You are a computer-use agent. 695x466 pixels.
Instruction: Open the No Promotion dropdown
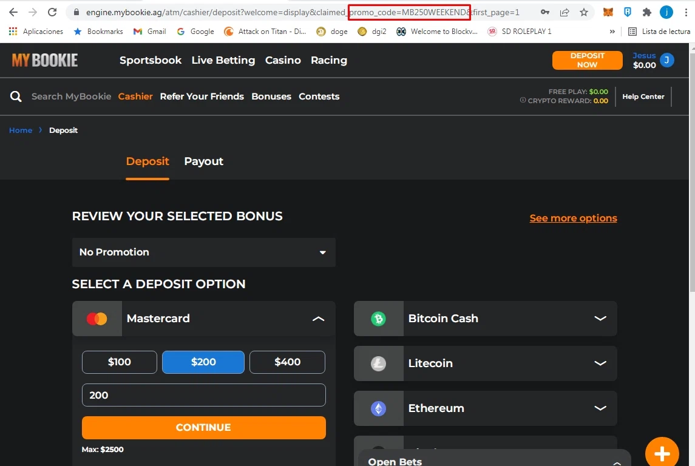point(204,252)
